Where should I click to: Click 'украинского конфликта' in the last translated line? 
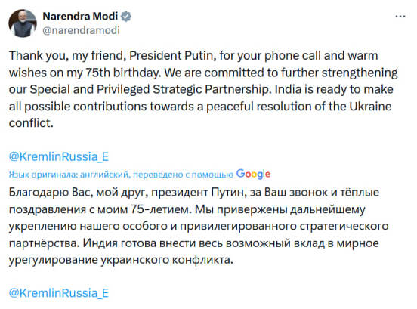coord(167,260)
